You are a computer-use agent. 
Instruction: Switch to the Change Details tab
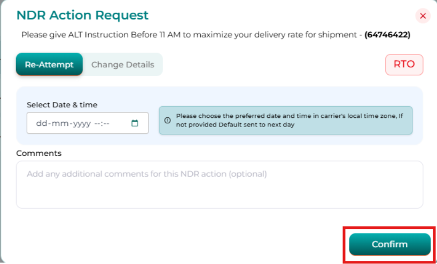point(122,65)
